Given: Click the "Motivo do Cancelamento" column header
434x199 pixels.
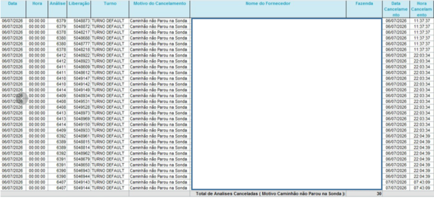Looking at the screenshot, I should click(159, 9).
